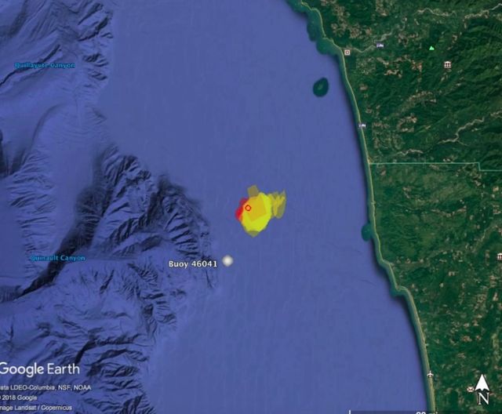Click the inland lodging icon beside the river
The height and width of the screenshot is (414, 502).
click(380, 45)
